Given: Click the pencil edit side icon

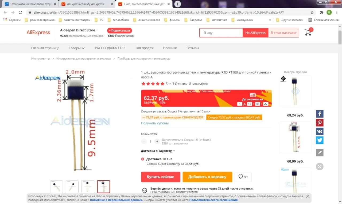Looking at the screenshot, I should (x=320, y=152).
